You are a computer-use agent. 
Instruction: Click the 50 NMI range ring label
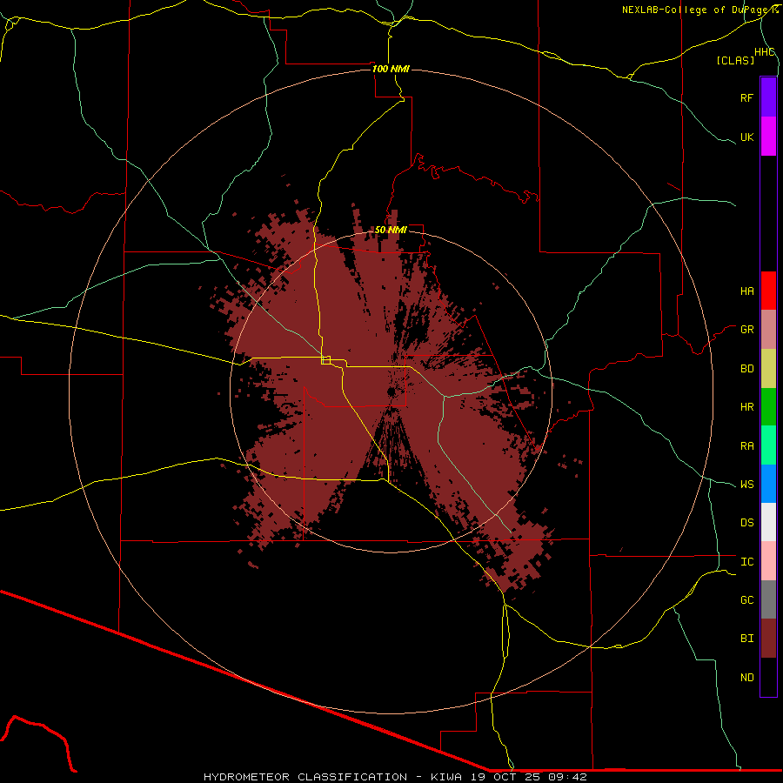pos(391,230)
